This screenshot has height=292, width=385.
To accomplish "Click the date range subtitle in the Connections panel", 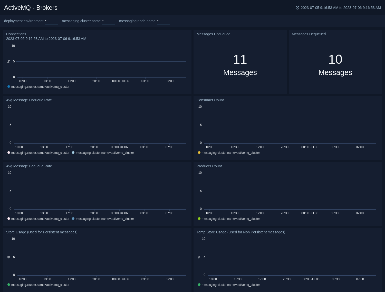I will 46,39.
